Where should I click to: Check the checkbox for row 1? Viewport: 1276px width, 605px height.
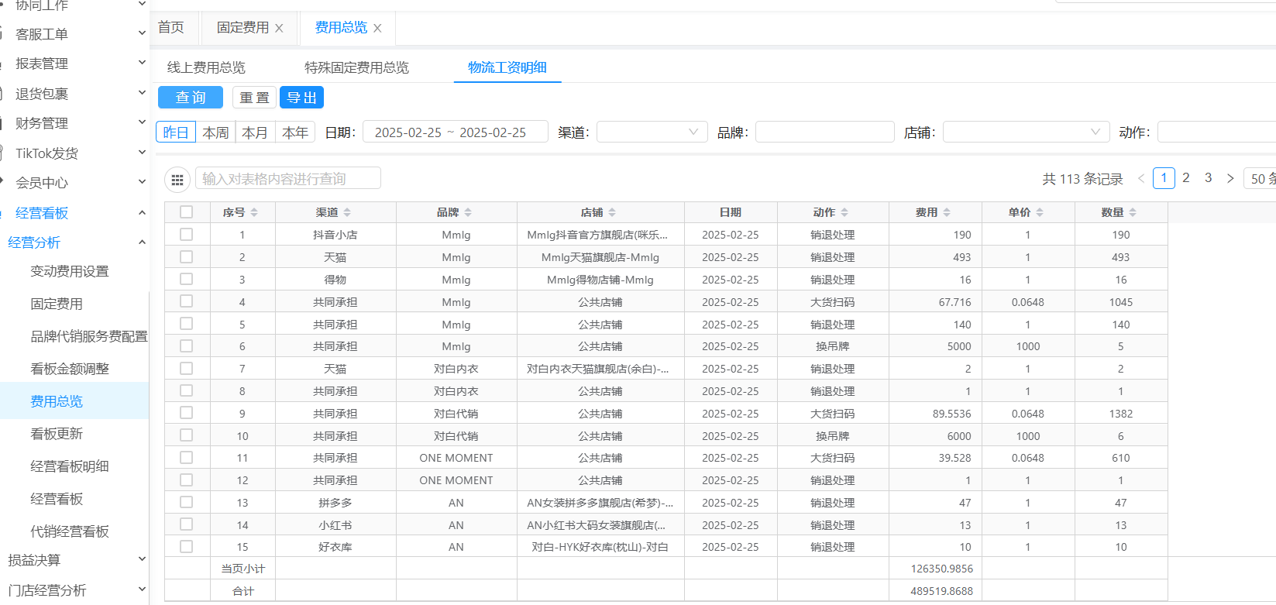[187, 234]
